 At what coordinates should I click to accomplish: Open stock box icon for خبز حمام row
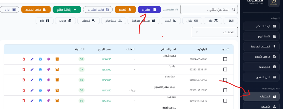pos(57,80)
